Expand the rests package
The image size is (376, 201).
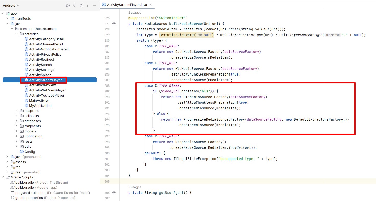17,141
